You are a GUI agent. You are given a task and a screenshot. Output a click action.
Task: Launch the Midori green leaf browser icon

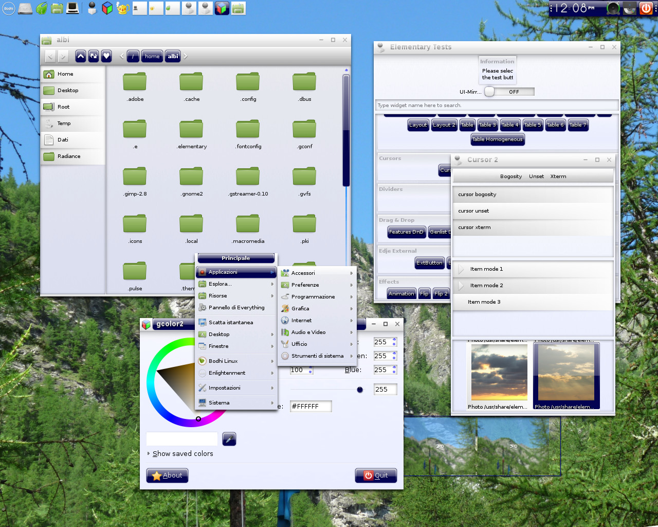pos(41,8)
